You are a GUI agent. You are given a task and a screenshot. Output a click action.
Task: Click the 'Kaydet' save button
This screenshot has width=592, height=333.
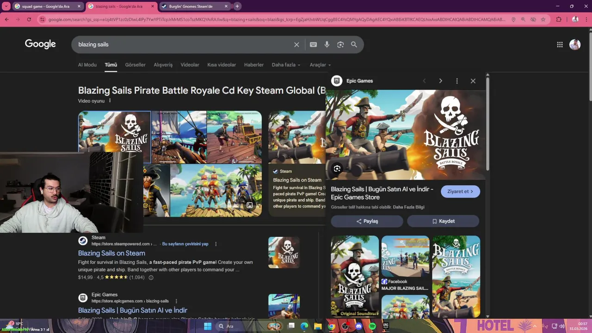(x=443, y=221)
